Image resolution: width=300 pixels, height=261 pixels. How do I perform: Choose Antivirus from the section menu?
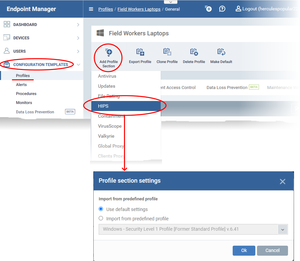click(x=126, y=76)
